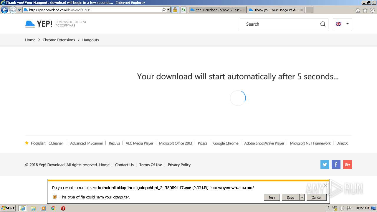
Task: Click the Action Center flag tray icon
Action: coord(349,208)
